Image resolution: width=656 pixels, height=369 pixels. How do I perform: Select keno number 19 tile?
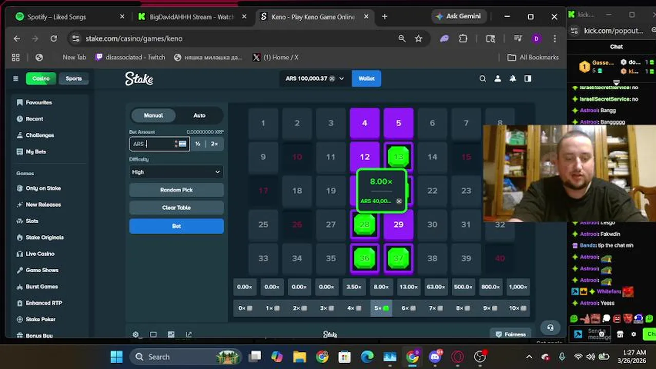[331, 191]
